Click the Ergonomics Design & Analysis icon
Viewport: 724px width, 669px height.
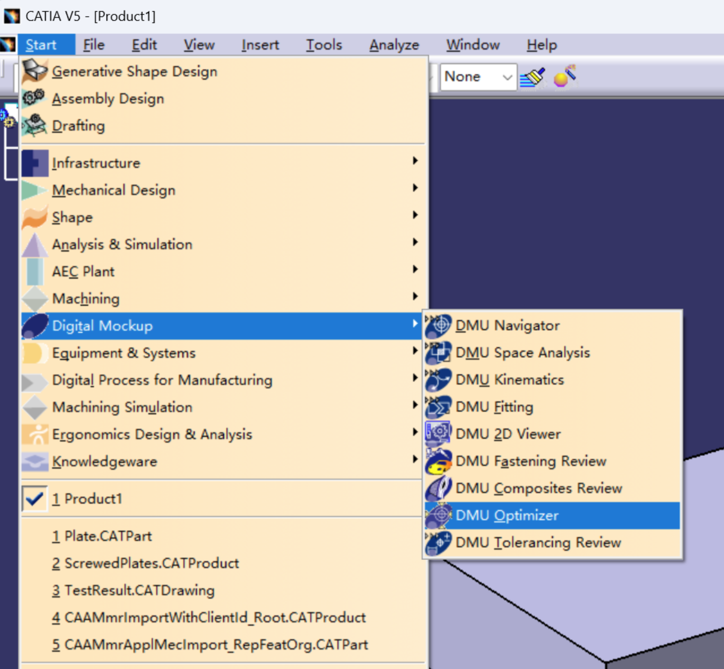click(x=35, y=434)
